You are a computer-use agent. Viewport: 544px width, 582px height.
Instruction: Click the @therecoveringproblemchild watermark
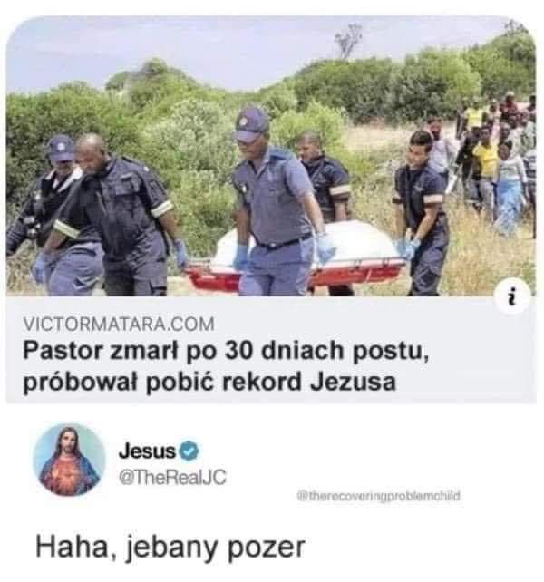pyautogui.click(x=378, y=496)
